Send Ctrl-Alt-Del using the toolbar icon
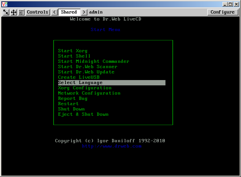Viewport: 241px width, 177px height. click(21, 12)
